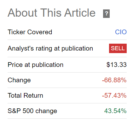This screenshot has width=133, height=120.
Task: Click the word Article in the heading
Action: [80, 13]
